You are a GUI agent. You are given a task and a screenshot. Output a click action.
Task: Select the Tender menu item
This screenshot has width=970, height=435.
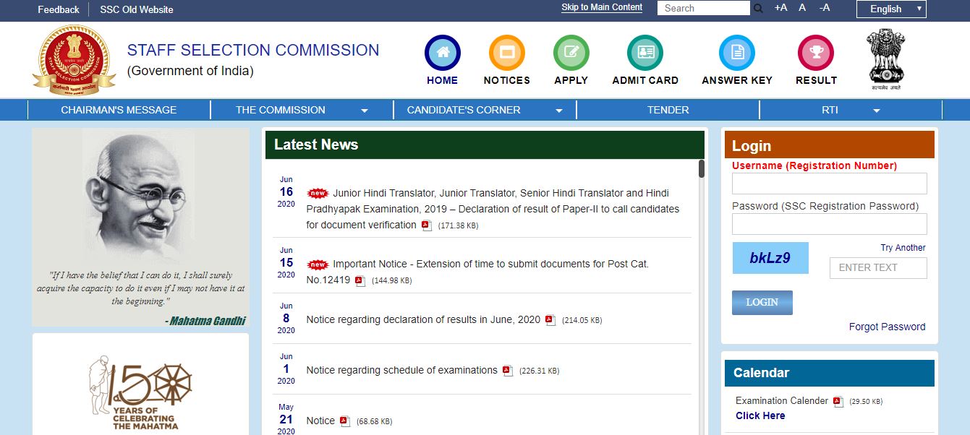[x=668, y=110]
